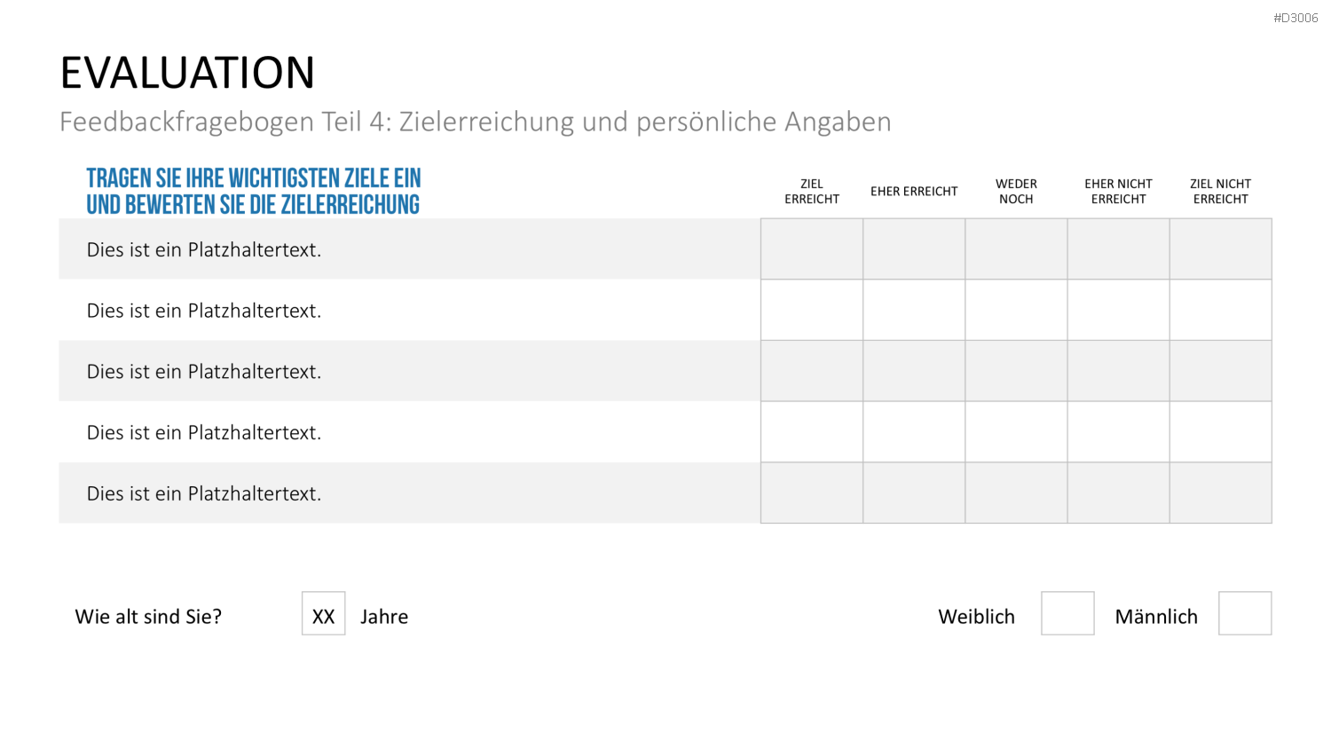Check the Weiblich checkbox
This screenshot has height=749, width=1331.
1067,613
